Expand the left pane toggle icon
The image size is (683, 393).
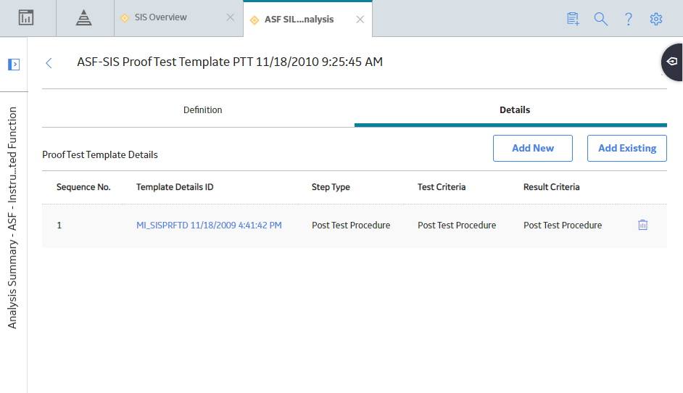tap(14, 65)
